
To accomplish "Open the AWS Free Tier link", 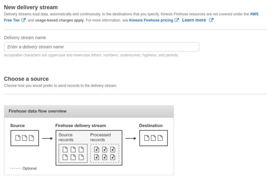I will click(x=254, y=14).
